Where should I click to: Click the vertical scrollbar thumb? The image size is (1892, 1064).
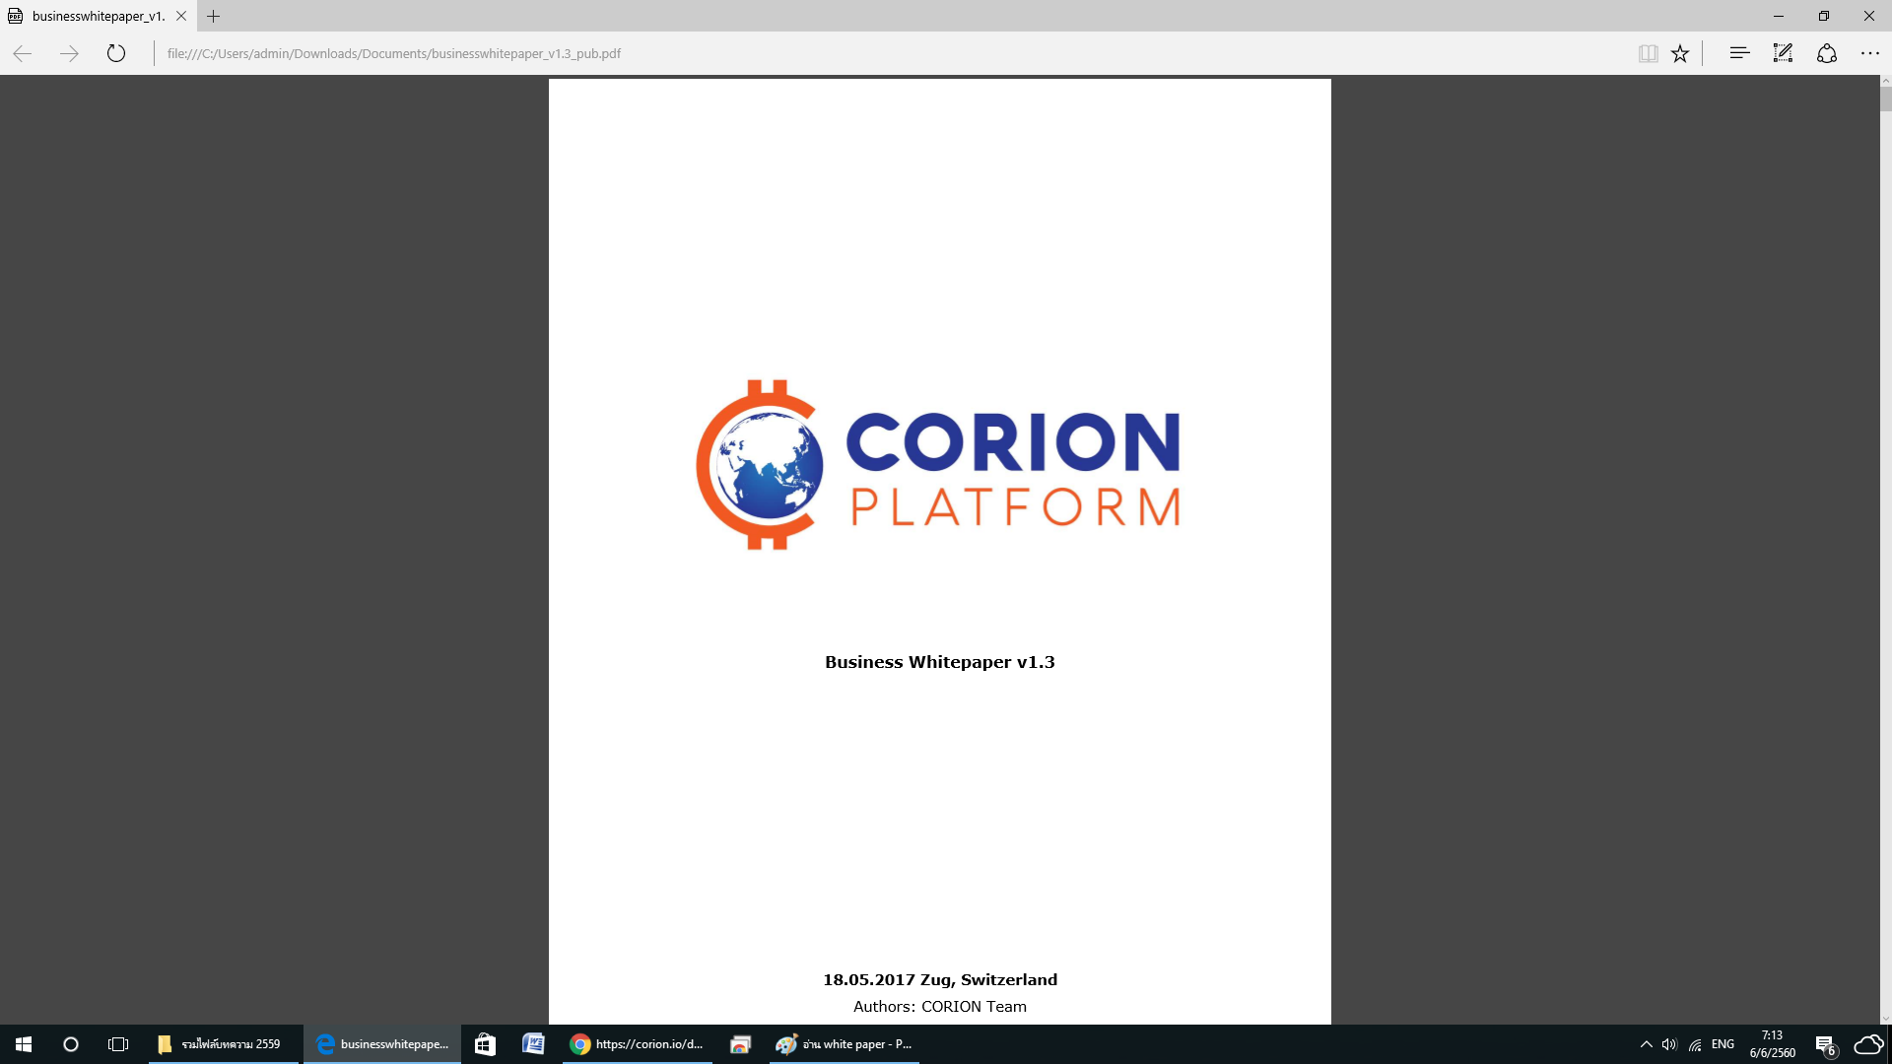[1886, 99]
